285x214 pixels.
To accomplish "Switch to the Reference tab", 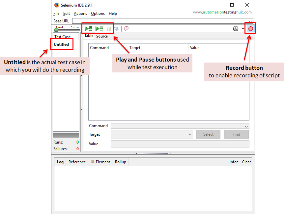I will point(77,162).
